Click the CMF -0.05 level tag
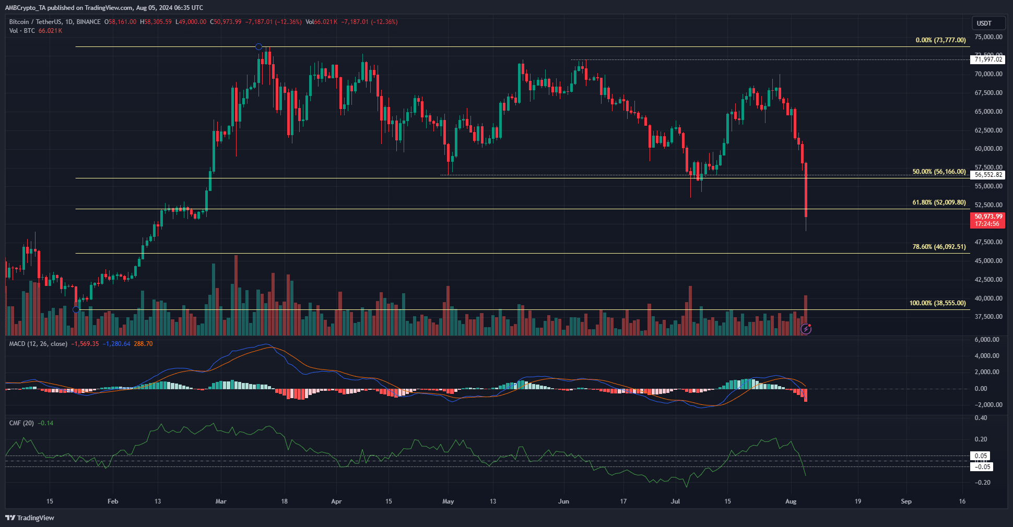The image size is (1013, 527). pyautogui.click(x=983, y=467)
